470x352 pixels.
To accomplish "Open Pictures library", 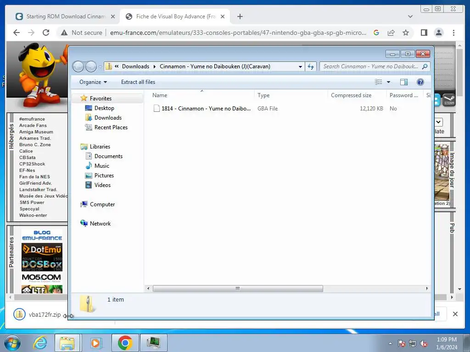I will coord(104,176).
